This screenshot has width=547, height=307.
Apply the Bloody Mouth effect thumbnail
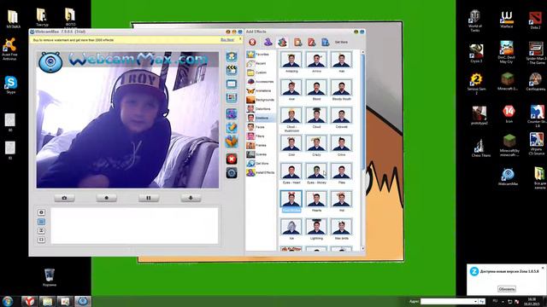click(x=342, y=87)
